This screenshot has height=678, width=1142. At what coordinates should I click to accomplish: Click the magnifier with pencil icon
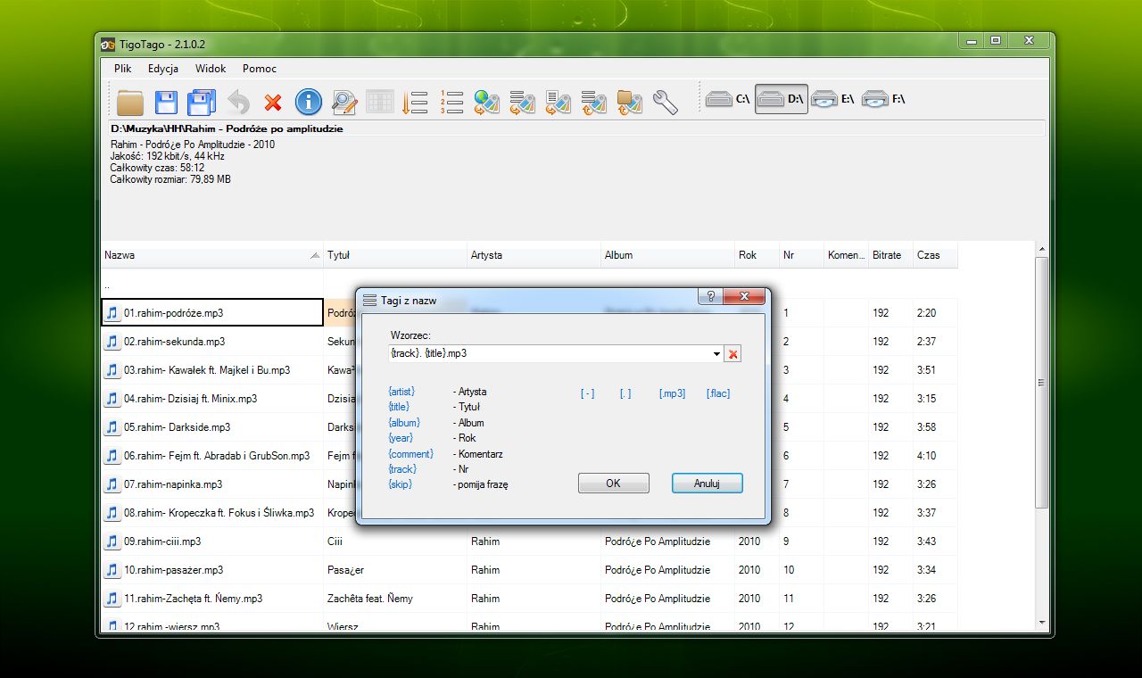344,101
